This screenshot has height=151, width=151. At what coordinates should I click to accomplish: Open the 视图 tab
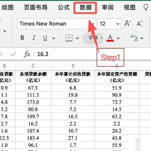129,7
